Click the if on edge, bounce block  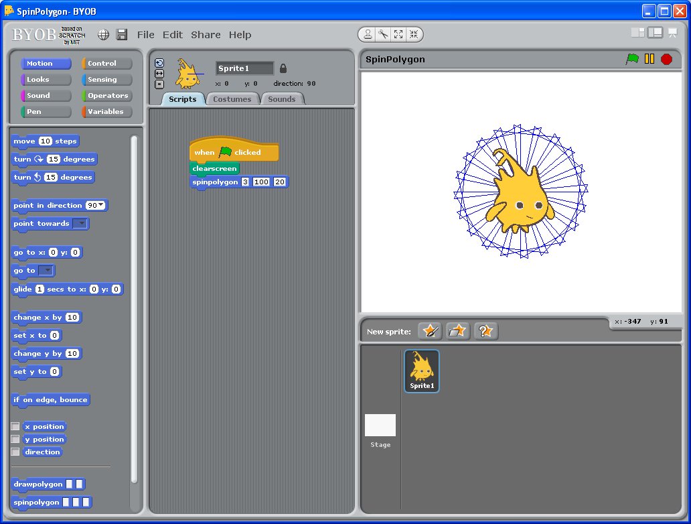tap(50, 400)
